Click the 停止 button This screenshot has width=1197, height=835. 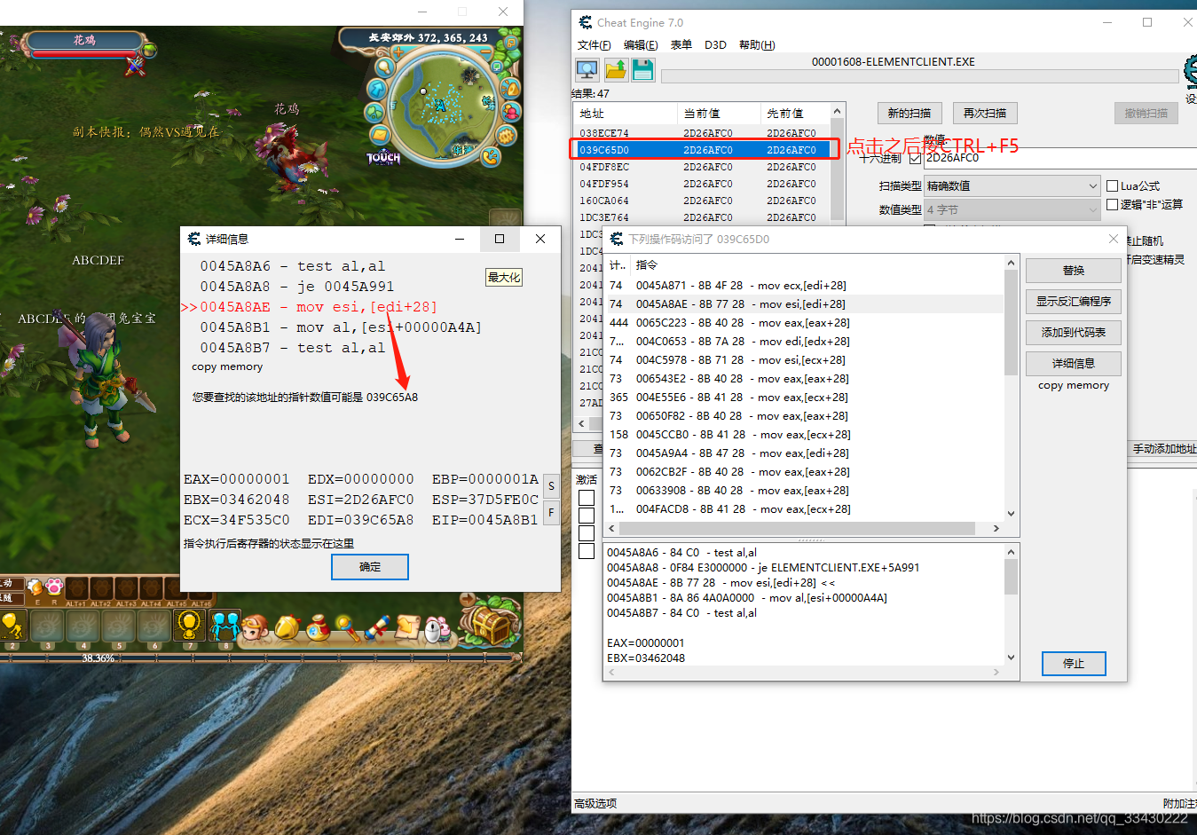pyautogui.click(x=1074, y=663)
